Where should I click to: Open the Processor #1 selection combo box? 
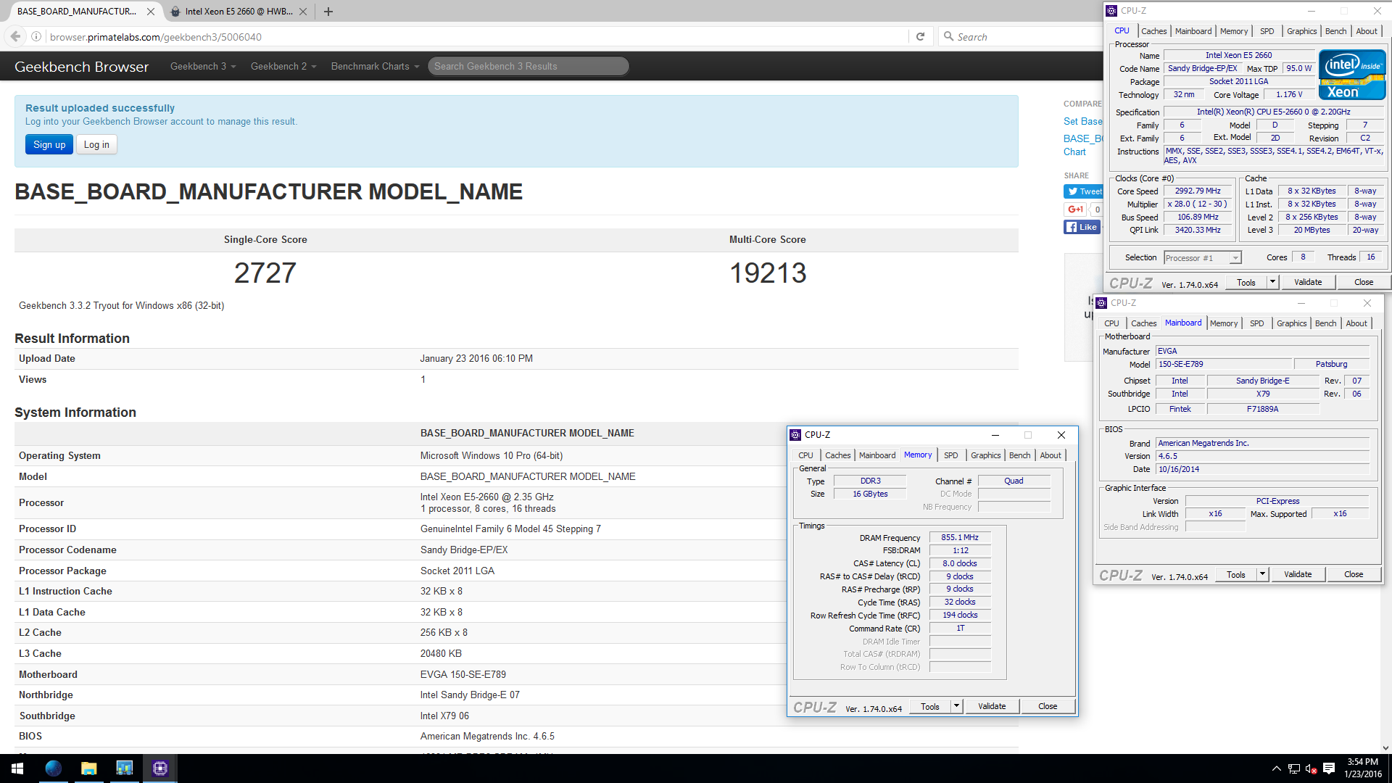coord(1203,258)
